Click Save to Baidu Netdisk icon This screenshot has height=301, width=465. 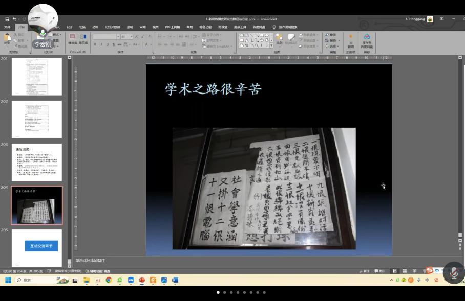(367, 40)
